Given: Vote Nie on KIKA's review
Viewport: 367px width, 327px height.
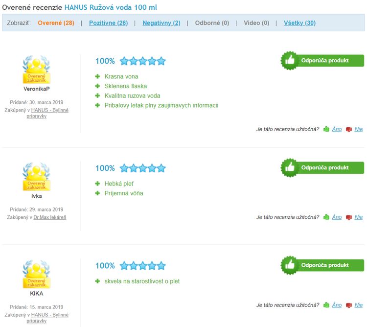Looking at the screenshot, I should click(x=359, y=305).
